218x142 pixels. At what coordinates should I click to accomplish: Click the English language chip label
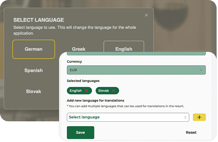[x=76, y=91]
